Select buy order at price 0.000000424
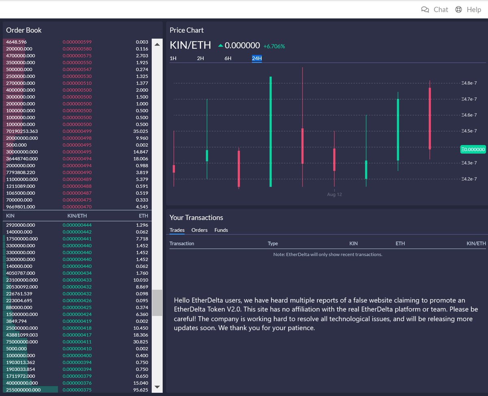 [x=77, y=314]
